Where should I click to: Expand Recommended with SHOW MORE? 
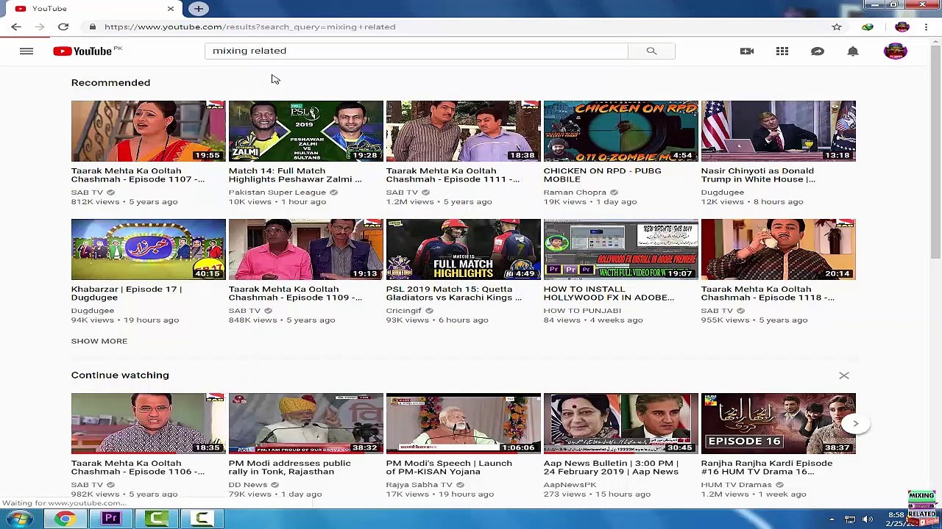[99, 341]
